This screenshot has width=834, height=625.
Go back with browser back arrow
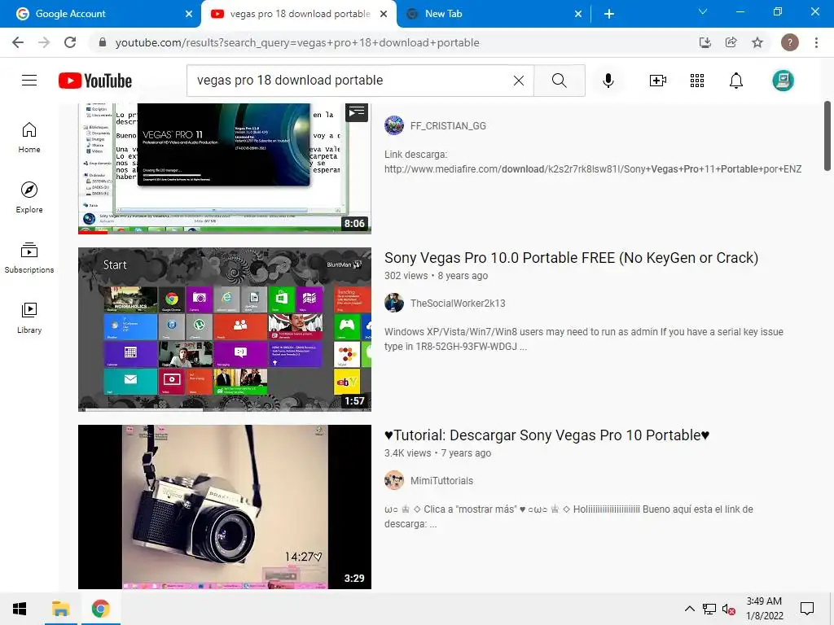coord(18,42)
